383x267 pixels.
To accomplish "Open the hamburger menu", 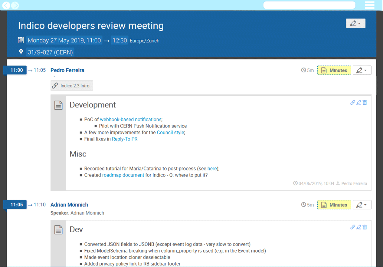I will click(370, 5).
